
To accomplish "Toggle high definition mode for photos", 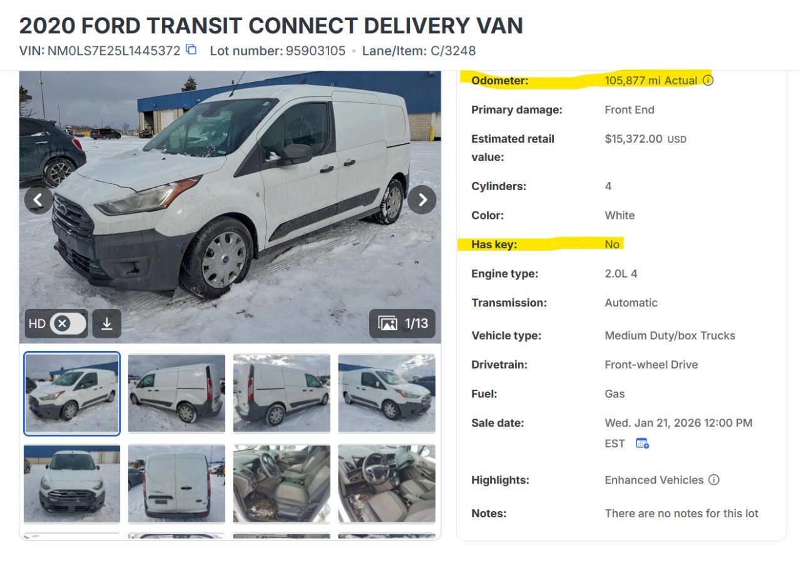I will pyautogui.click(x=68, y=323).
